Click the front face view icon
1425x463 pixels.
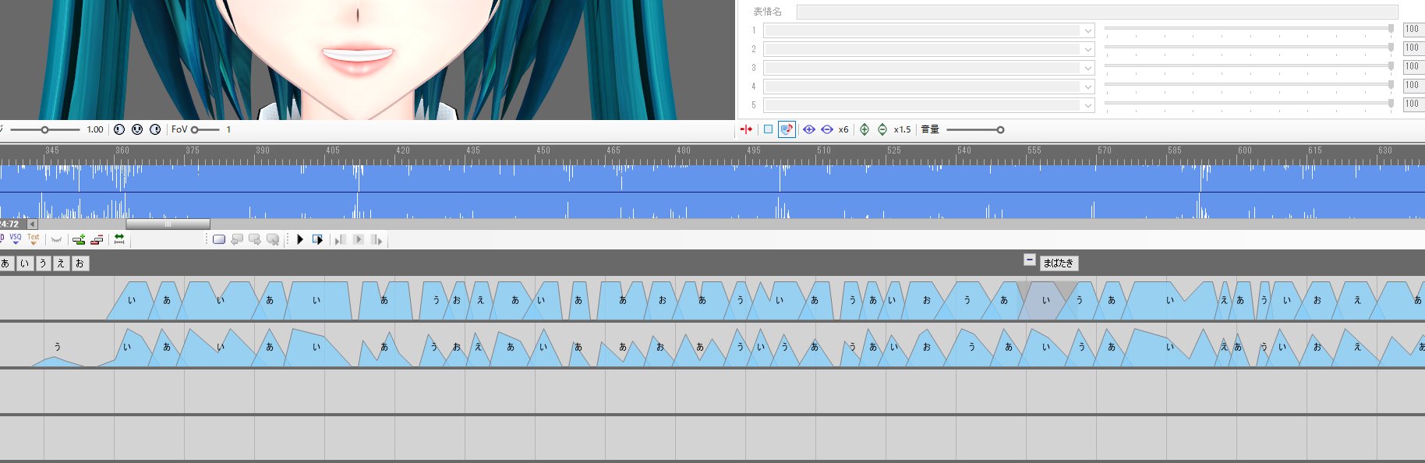pos(137,129)
